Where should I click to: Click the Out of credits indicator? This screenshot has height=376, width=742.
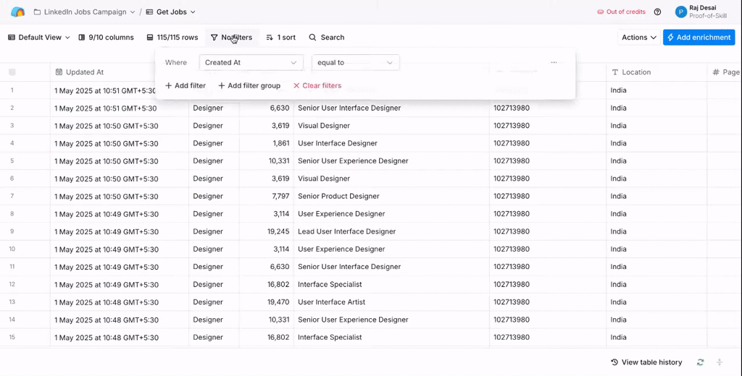pos(621,12)
